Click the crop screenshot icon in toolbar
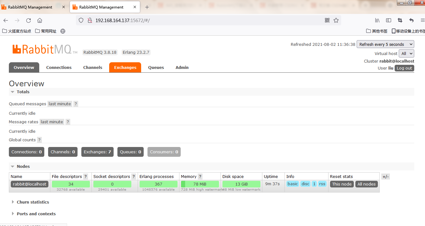425x226 pixels. [x=400, y=20]
